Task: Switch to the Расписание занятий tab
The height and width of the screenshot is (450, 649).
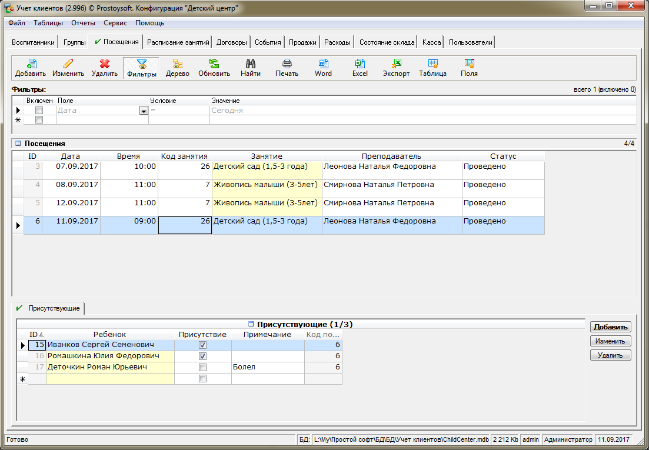Action: point(178,42)
